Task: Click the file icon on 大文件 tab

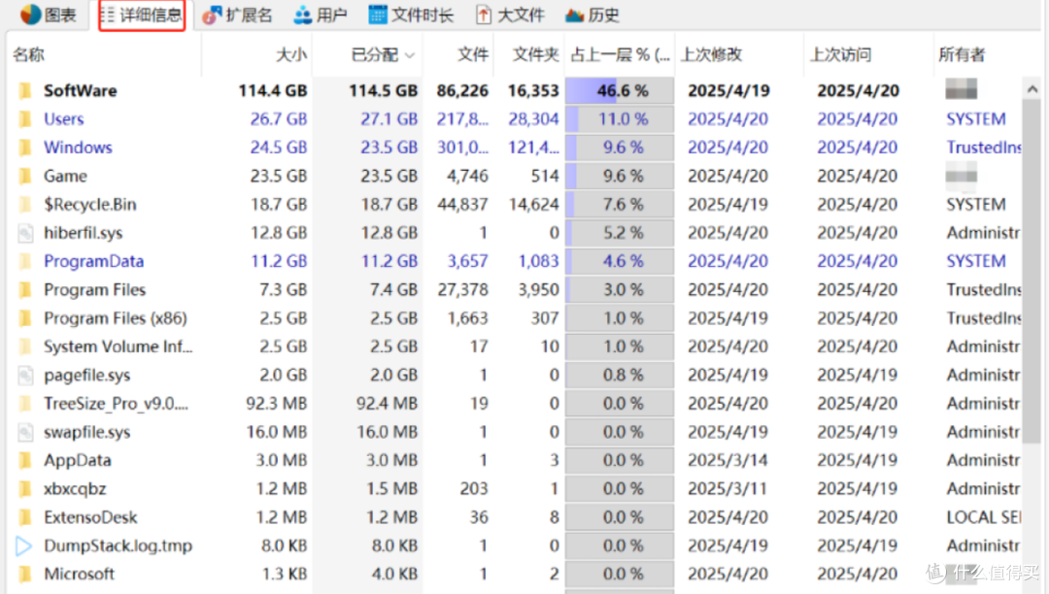Action: pos(484,15)
